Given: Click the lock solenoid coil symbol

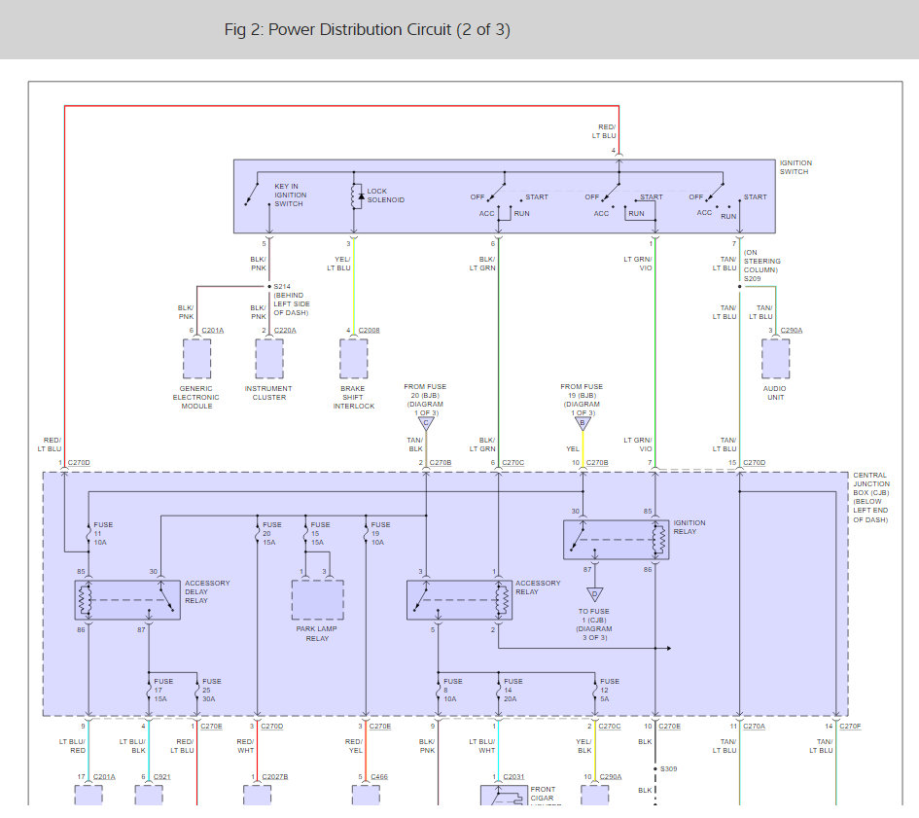Looking at the screenshot, I should tap(355, 196).
